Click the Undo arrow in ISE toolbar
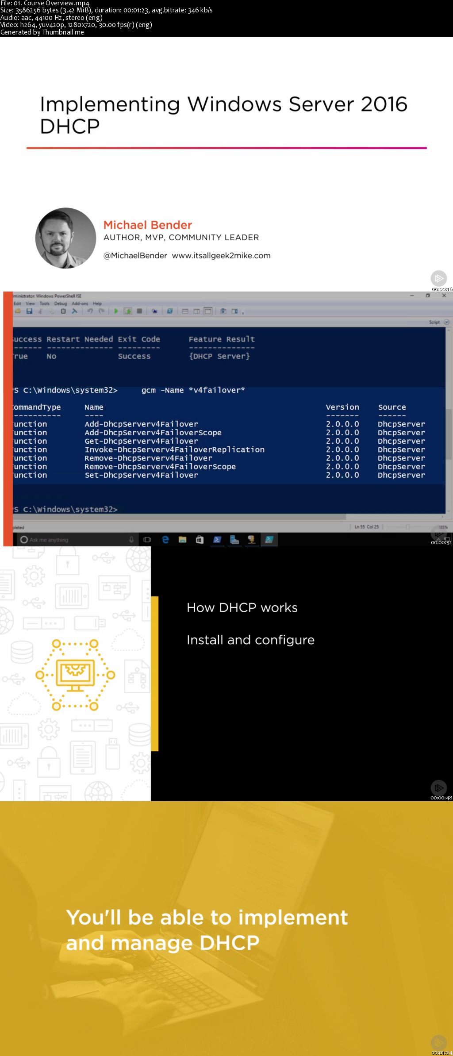The image size is (453, 1056). [x=90, y=311]
